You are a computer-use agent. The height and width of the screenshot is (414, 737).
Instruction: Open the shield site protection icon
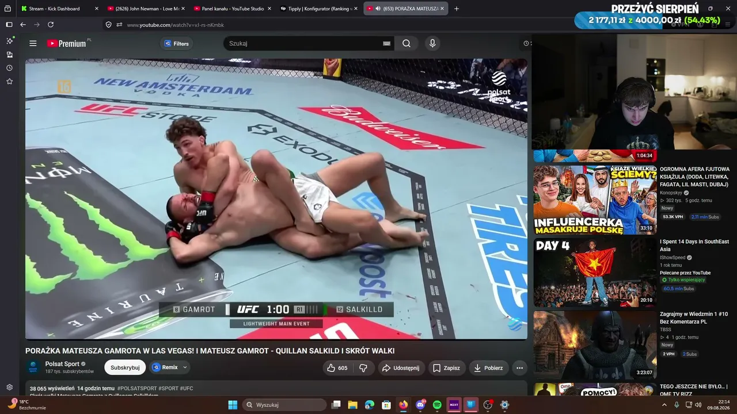click(108, 25)
